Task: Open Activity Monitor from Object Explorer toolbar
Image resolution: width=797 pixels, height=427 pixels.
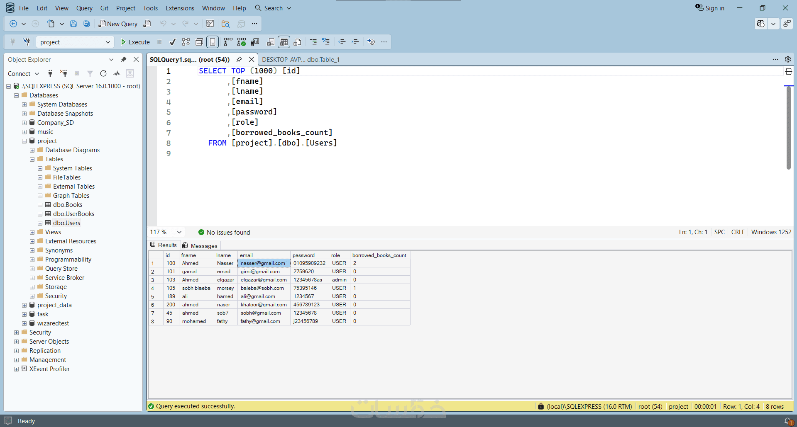Action: coord(117,73)
